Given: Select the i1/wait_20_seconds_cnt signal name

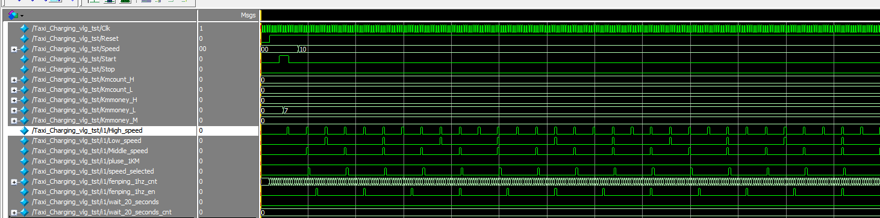Looking at the screenshot, I should pos(102,212).
